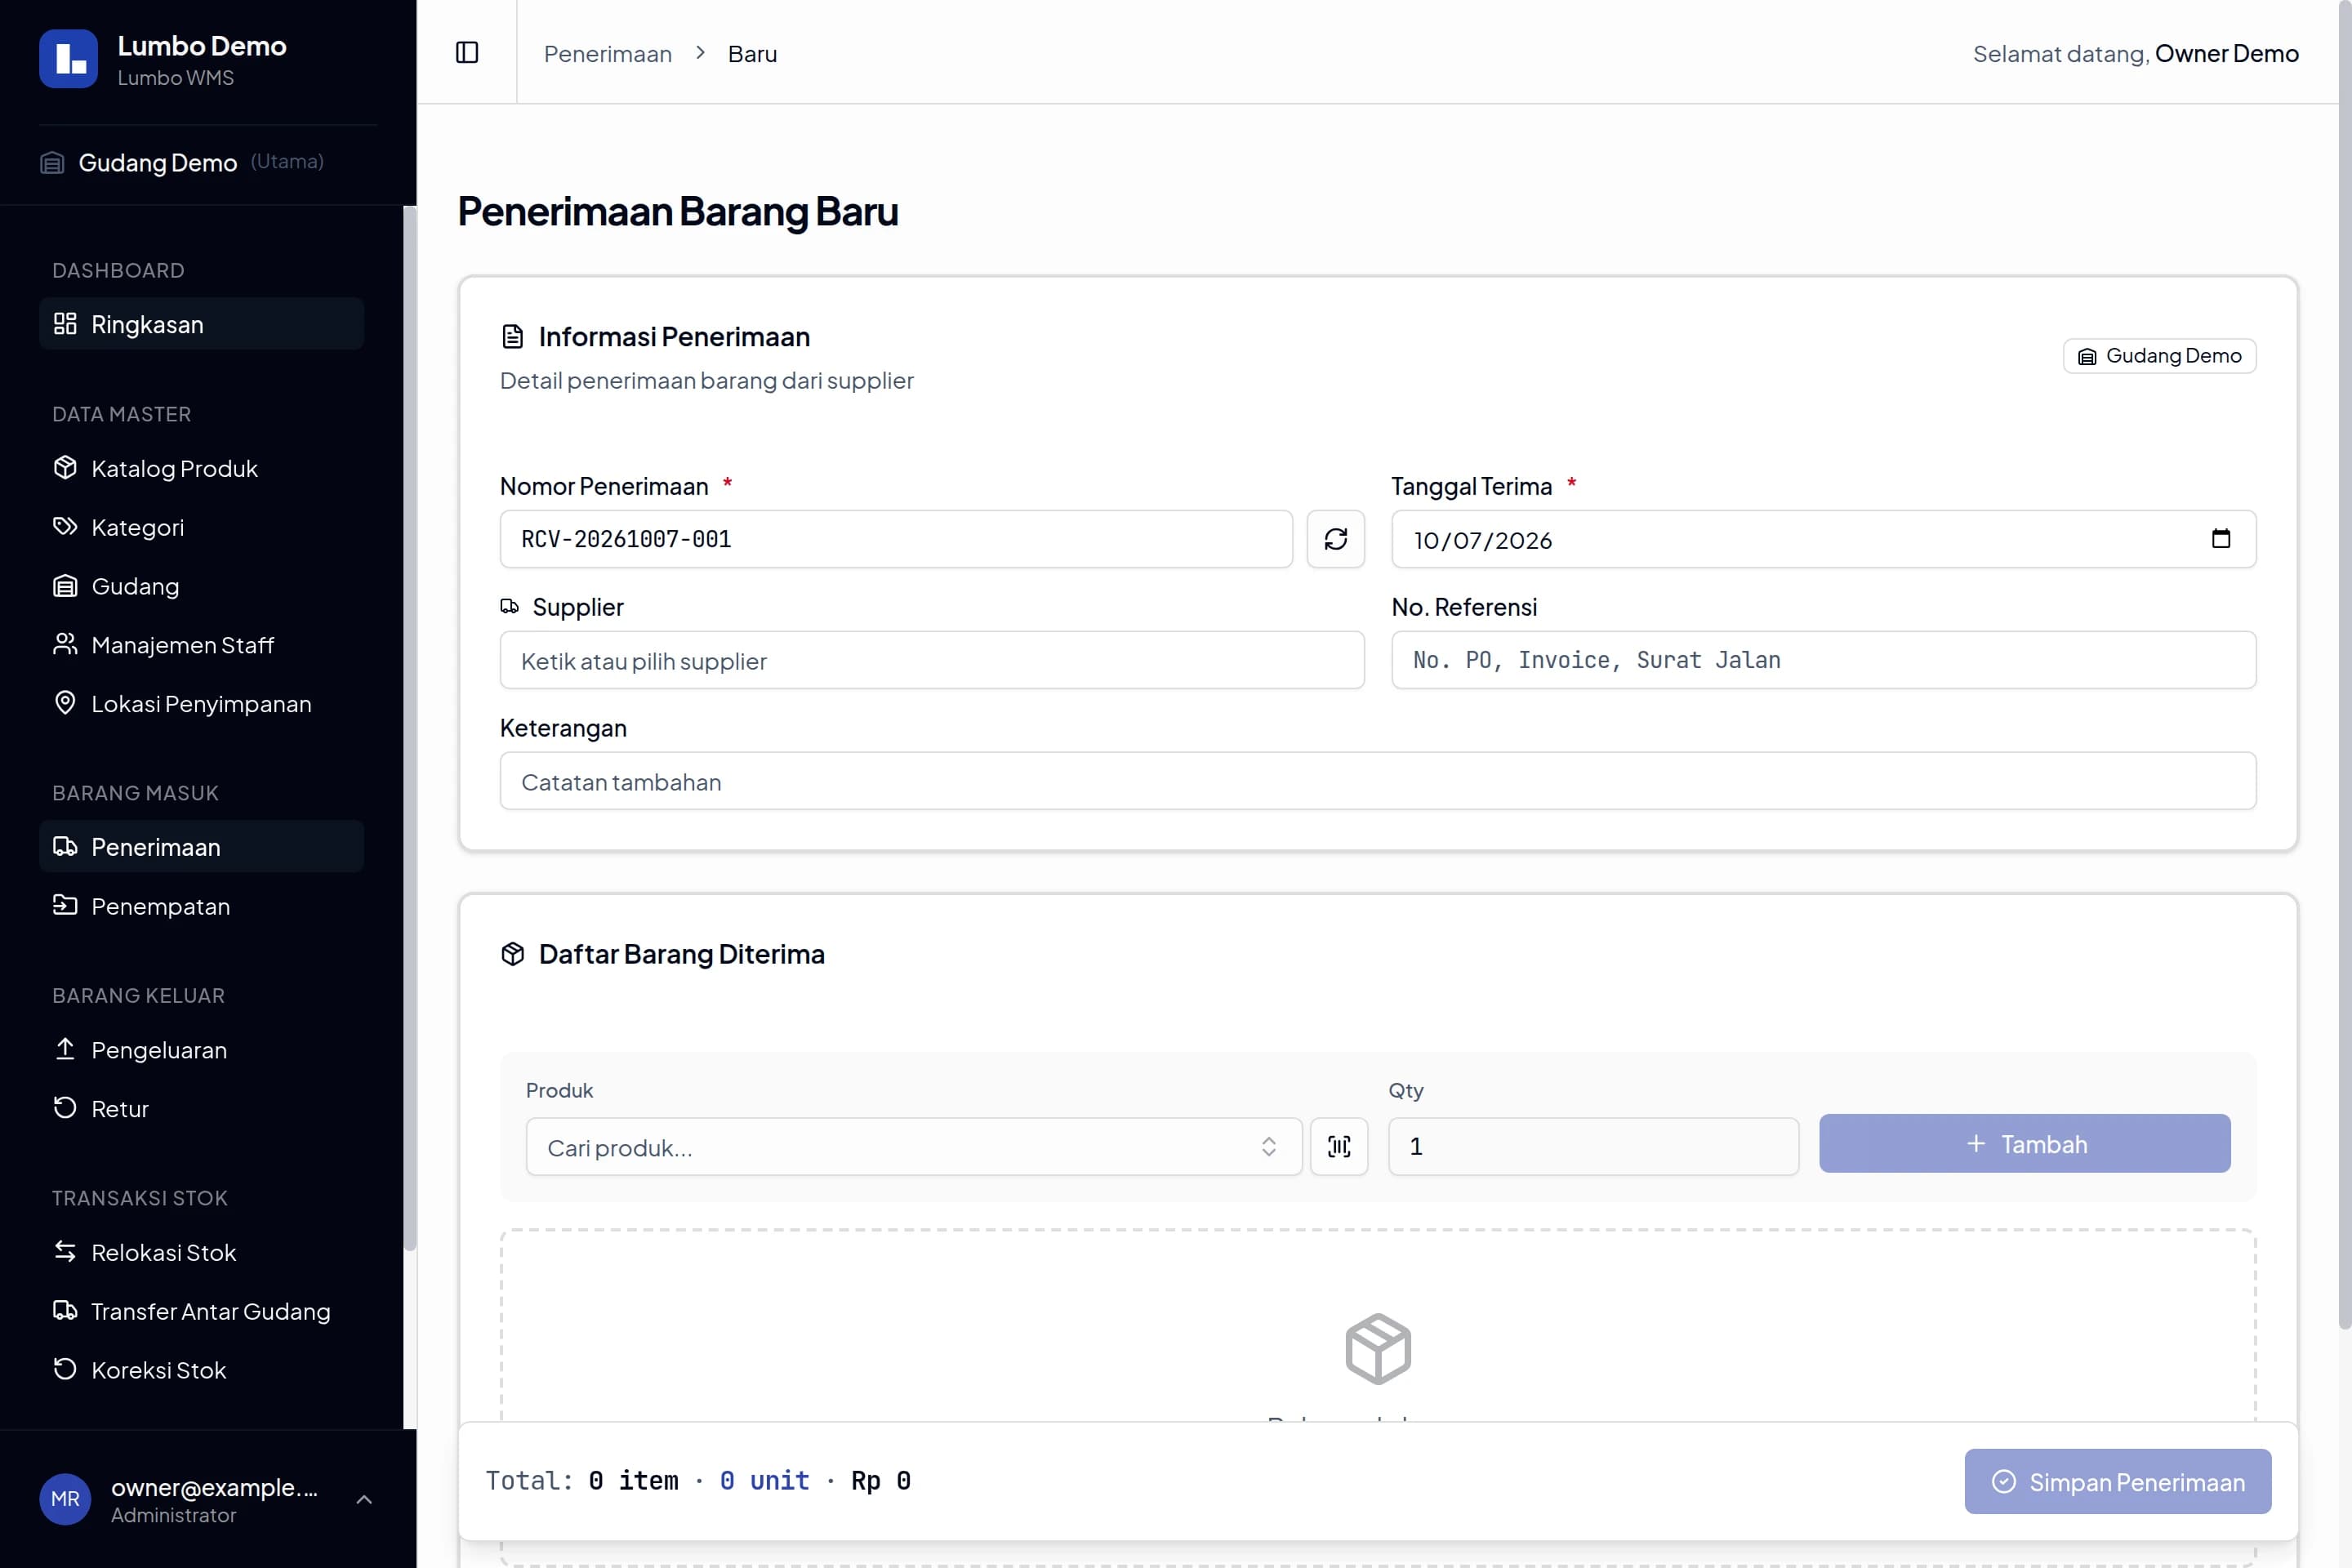Click the Manajemen Staff people icon
Image resolution: width=2352 pixels, height=1568 pixels.
pos(65,645)
